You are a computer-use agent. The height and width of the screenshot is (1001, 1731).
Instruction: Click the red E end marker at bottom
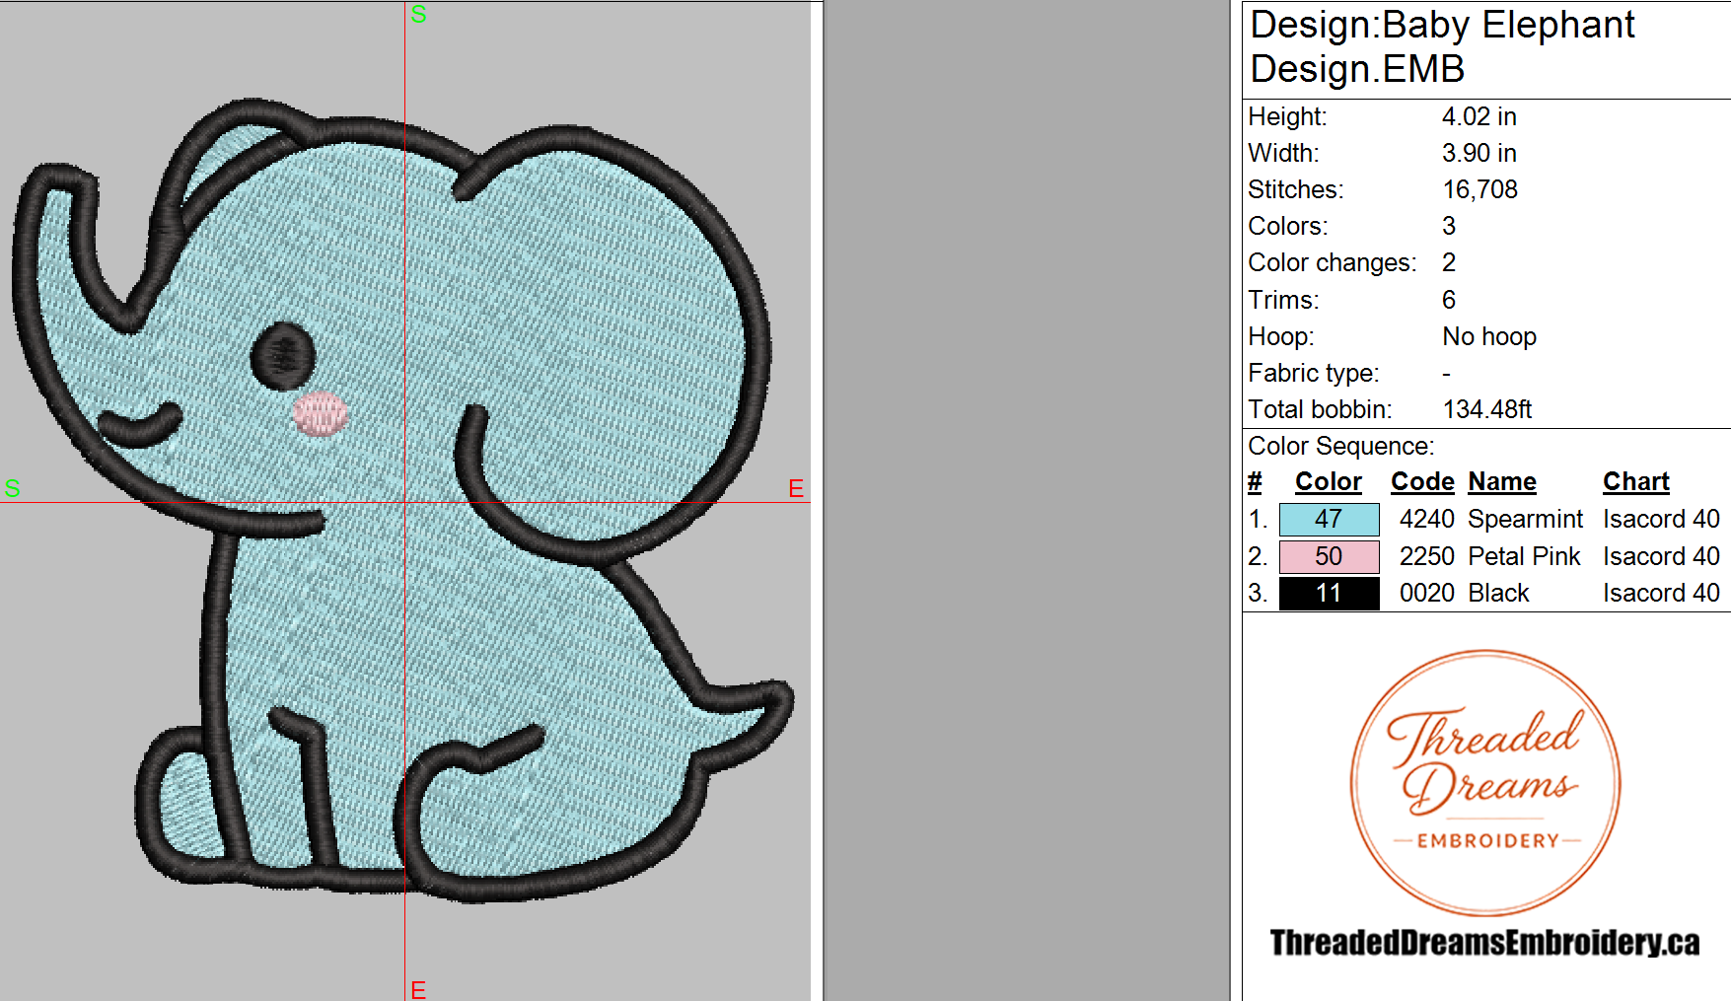(x=418, y=989)
